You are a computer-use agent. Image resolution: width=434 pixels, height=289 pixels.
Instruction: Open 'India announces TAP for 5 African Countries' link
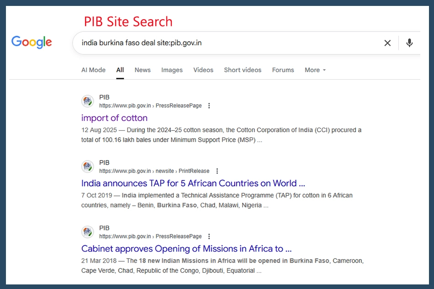pyautogui.click(x=193, y=183)
